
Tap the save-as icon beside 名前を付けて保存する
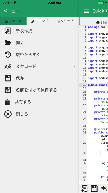tap(8, 90)
